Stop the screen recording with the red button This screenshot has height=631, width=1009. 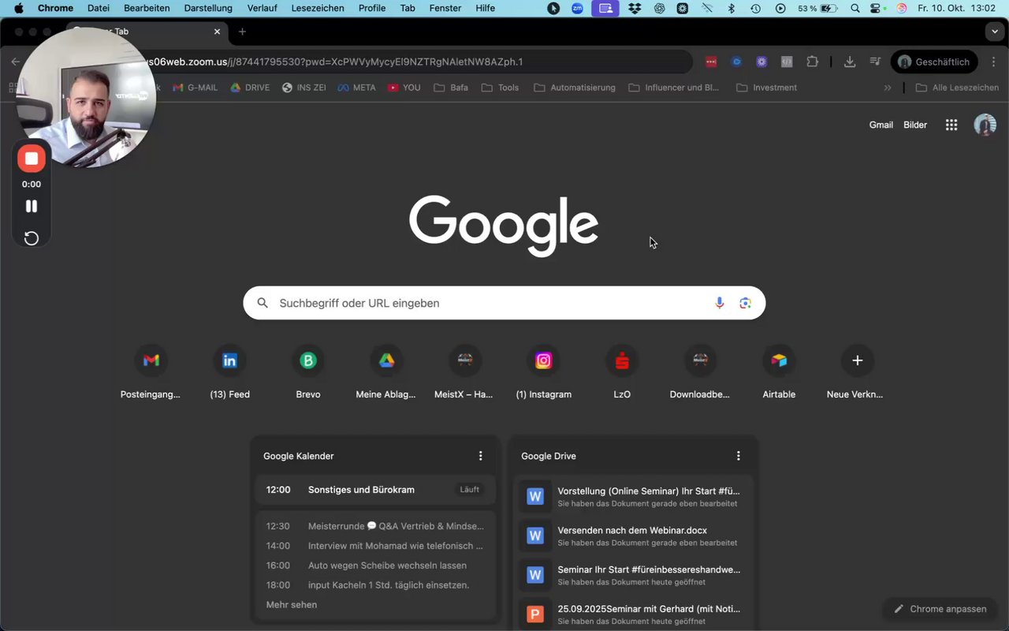(x=32, y=159)
